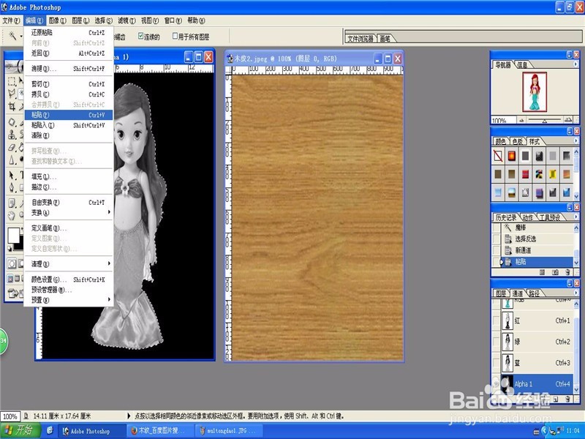Switch to the 路径 tab

click(x=535, y=293)
